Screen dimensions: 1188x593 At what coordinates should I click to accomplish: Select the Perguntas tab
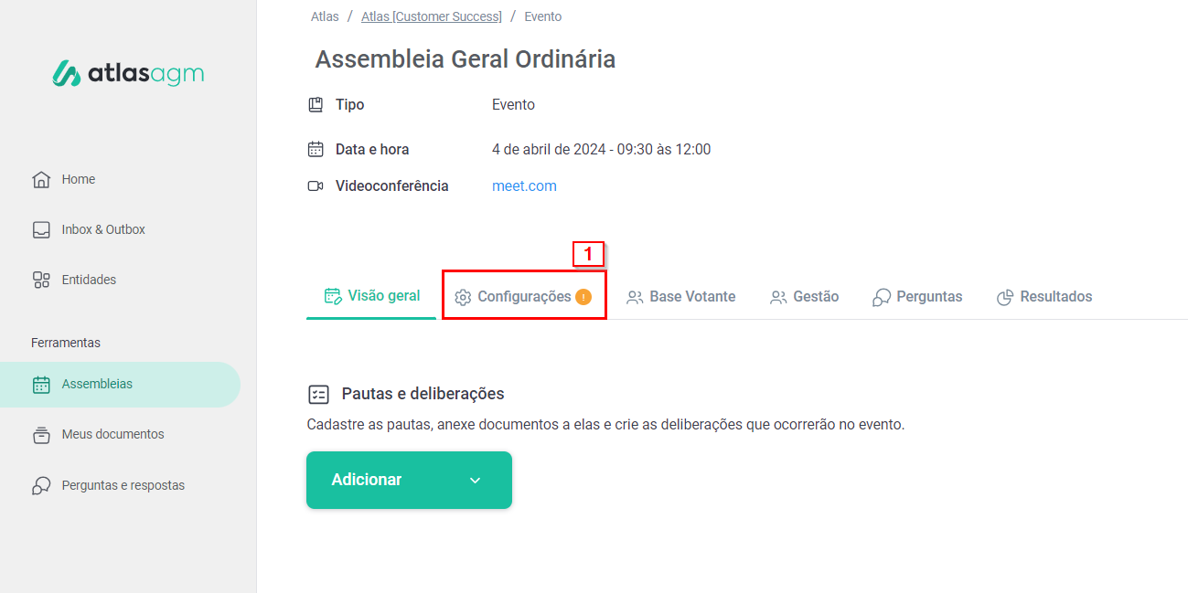(917, 297)
